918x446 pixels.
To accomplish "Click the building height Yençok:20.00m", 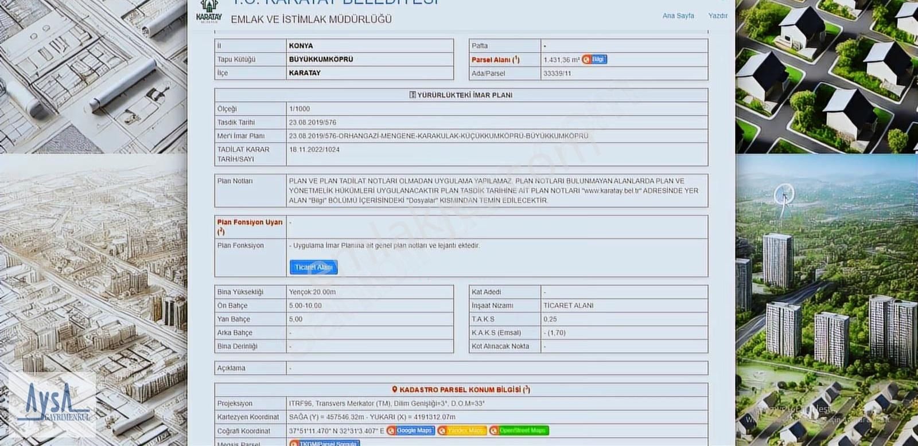I will pyautogui.click(x=312, y=292).
